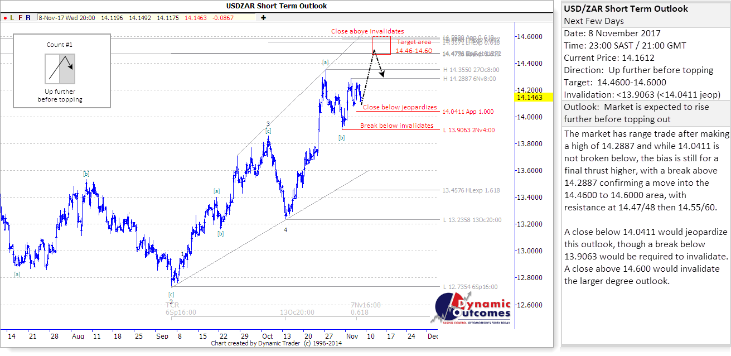This screenshot has height=356, width=731.
Task: Click the 'Target: 14.4600-14.6000' line
Action: coord(614,82)
